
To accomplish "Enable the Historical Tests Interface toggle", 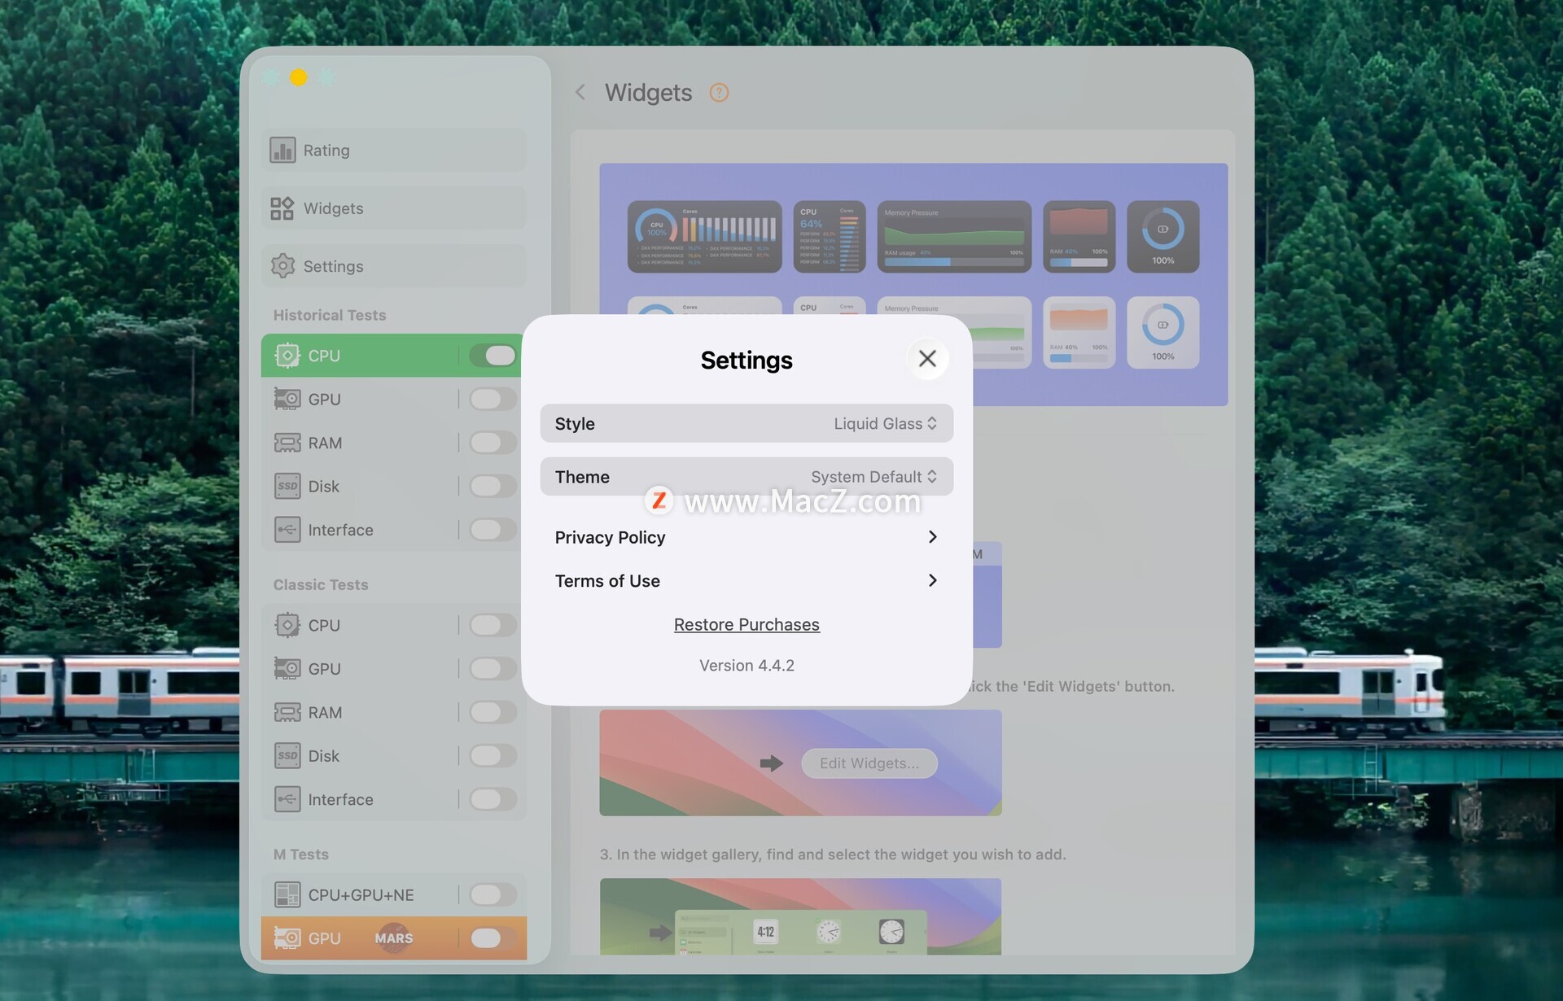I will pos(493,530).
